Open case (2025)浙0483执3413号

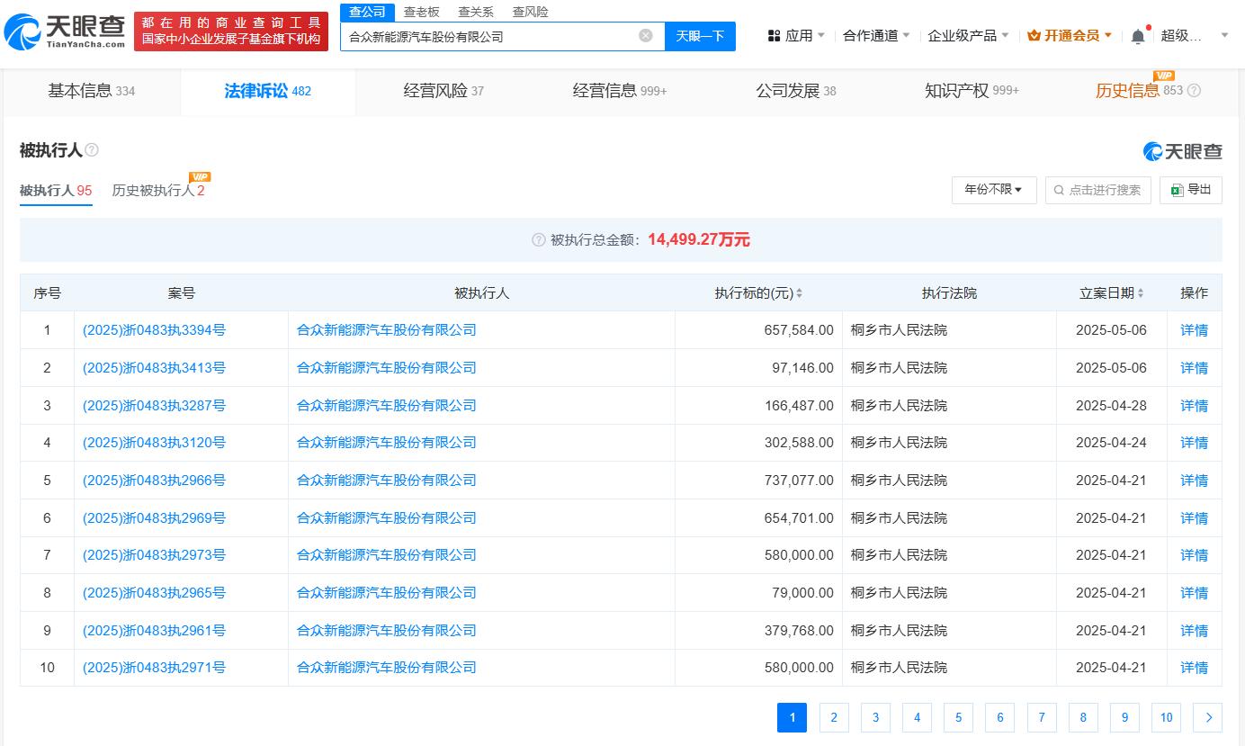pos(154,368)
